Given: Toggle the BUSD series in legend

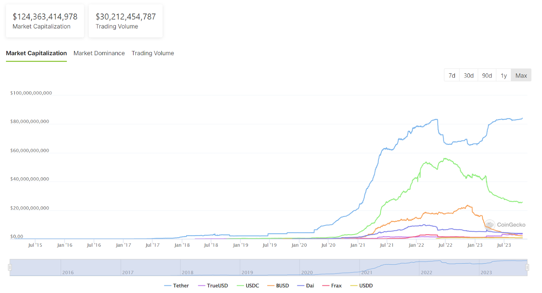Looking at the screenshot, I should tap(278, 286).
